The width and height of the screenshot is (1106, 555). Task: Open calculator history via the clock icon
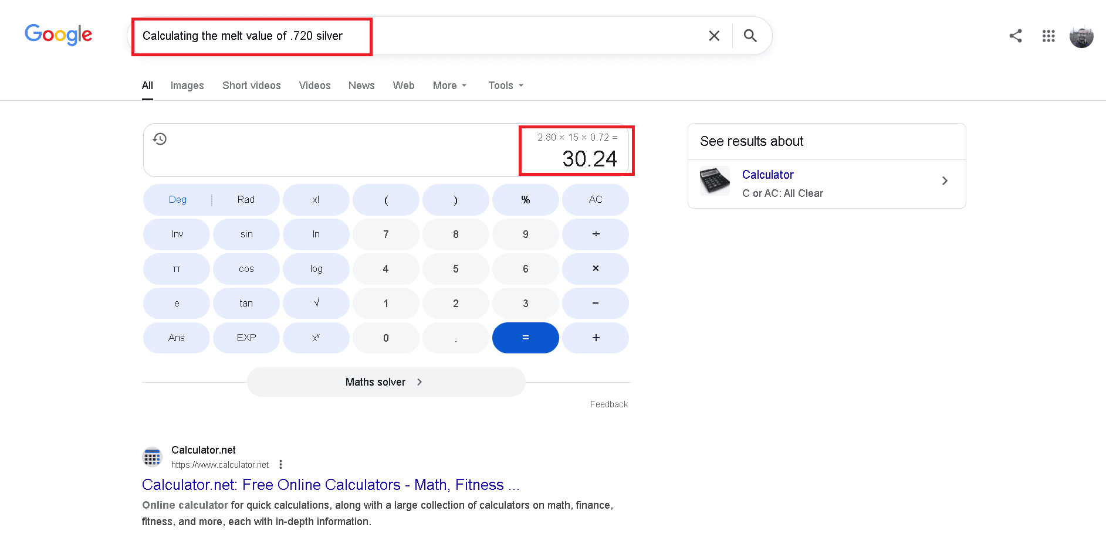click(159, 139)
